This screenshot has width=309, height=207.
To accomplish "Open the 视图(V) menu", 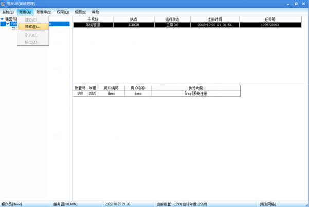I will [80, 12].
